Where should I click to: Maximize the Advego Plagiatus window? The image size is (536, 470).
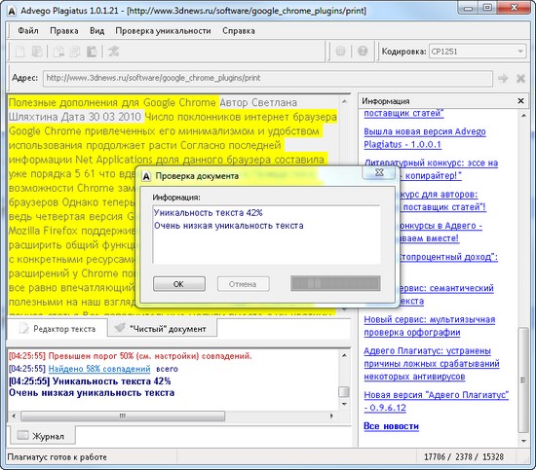pos(487,7)
